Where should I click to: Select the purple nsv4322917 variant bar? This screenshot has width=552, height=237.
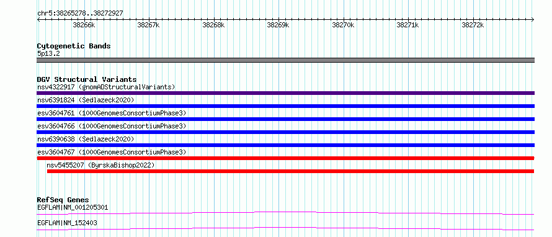[x=285, y=93]
